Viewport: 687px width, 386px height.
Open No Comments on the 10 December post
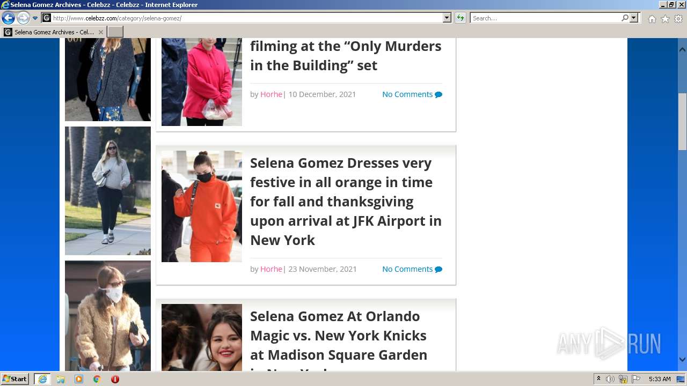pos(407,94)
